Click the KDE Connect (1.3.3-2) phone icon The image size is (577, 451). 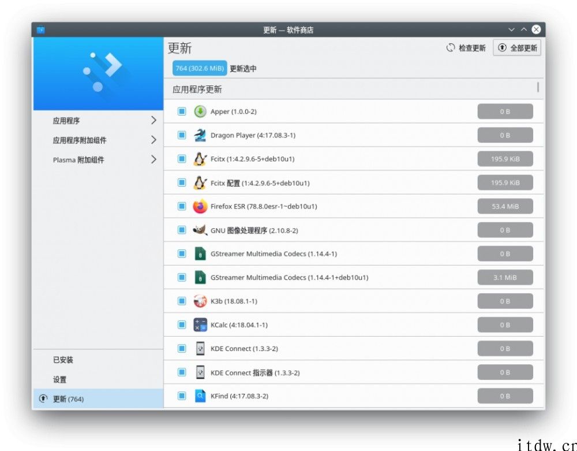(200, 348)
